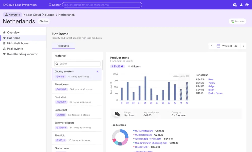Open Sweethearting monitor in sidebar
252x152 pixels.
point(23,54)
